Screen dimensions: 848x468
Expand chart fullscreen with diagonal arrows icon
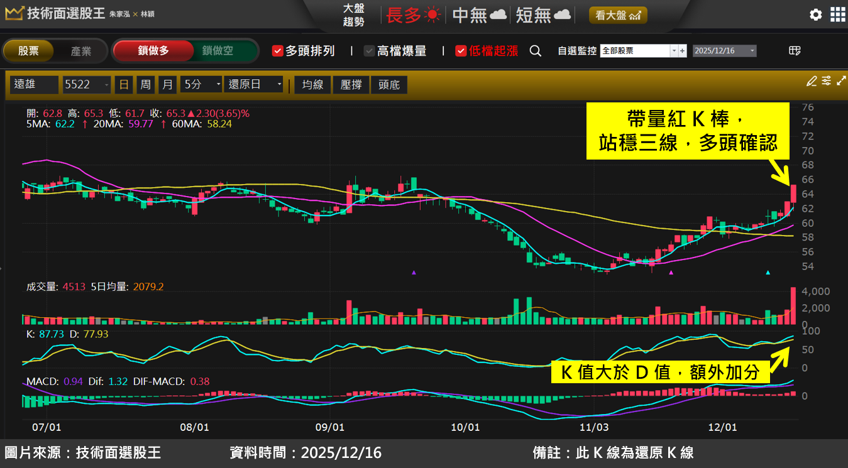(x=842, y=82)
